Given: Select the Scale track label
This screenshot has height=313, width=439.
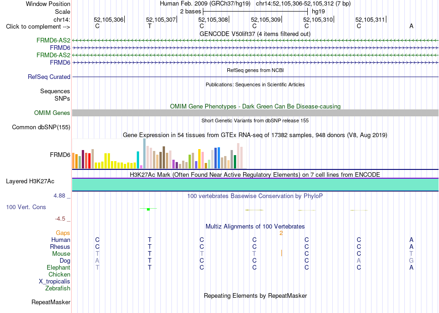Looking at the screenshot, I should (x=62, y=12).
